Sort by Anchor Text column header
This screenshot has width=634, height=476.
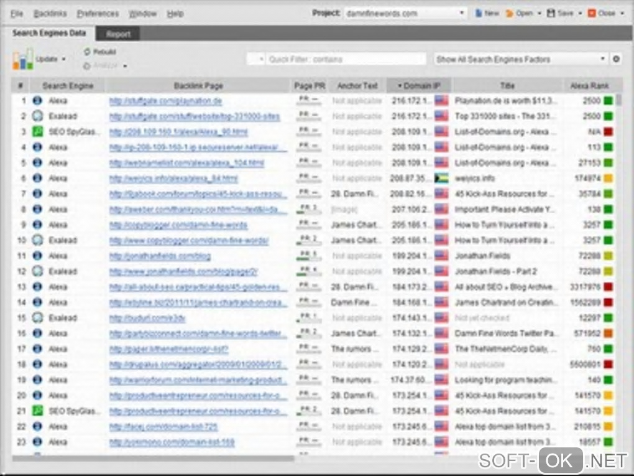(357, 86)
